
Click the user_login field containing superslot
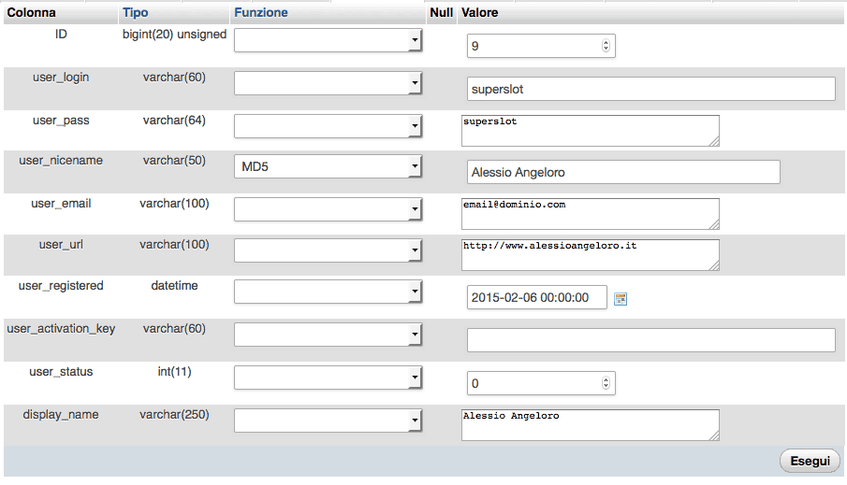[x=650, y=89]
